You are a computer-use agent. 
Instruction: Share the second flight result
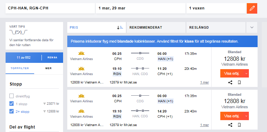(230, 125)
